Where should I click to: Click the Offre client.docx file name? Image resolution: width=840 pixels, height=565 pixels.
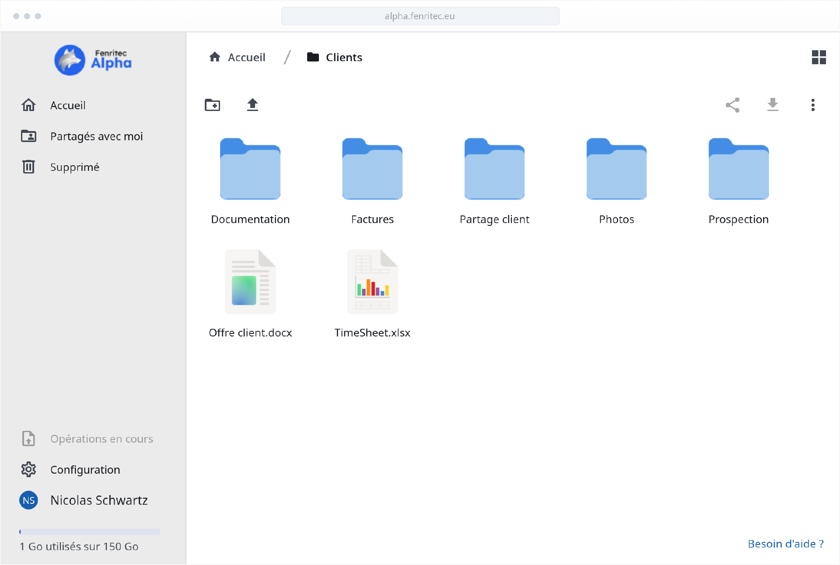tap(250, 333)
